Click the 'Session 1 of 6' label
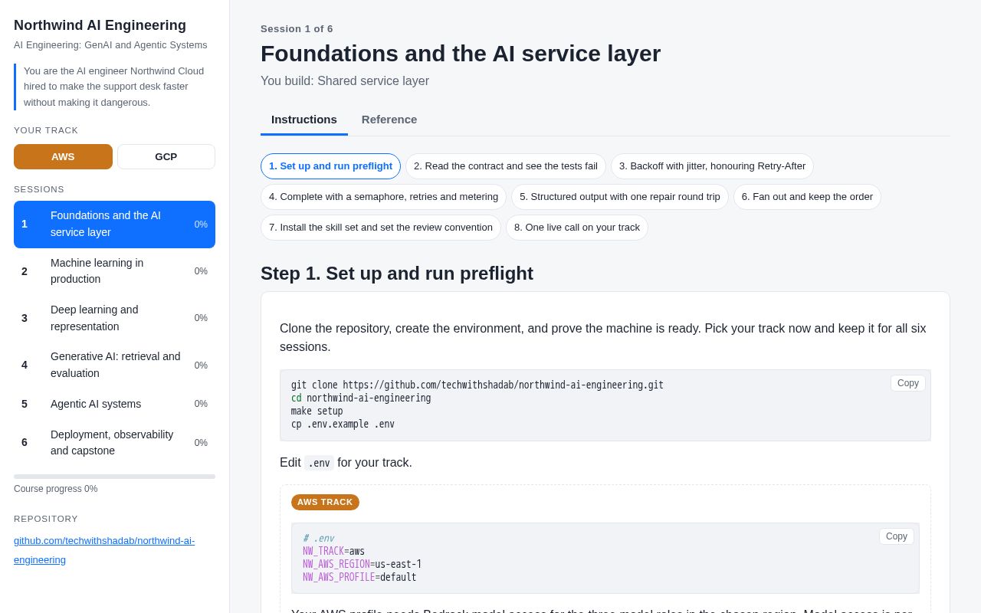981x613 pixels. pyautogui.click(x=297, y=29)
